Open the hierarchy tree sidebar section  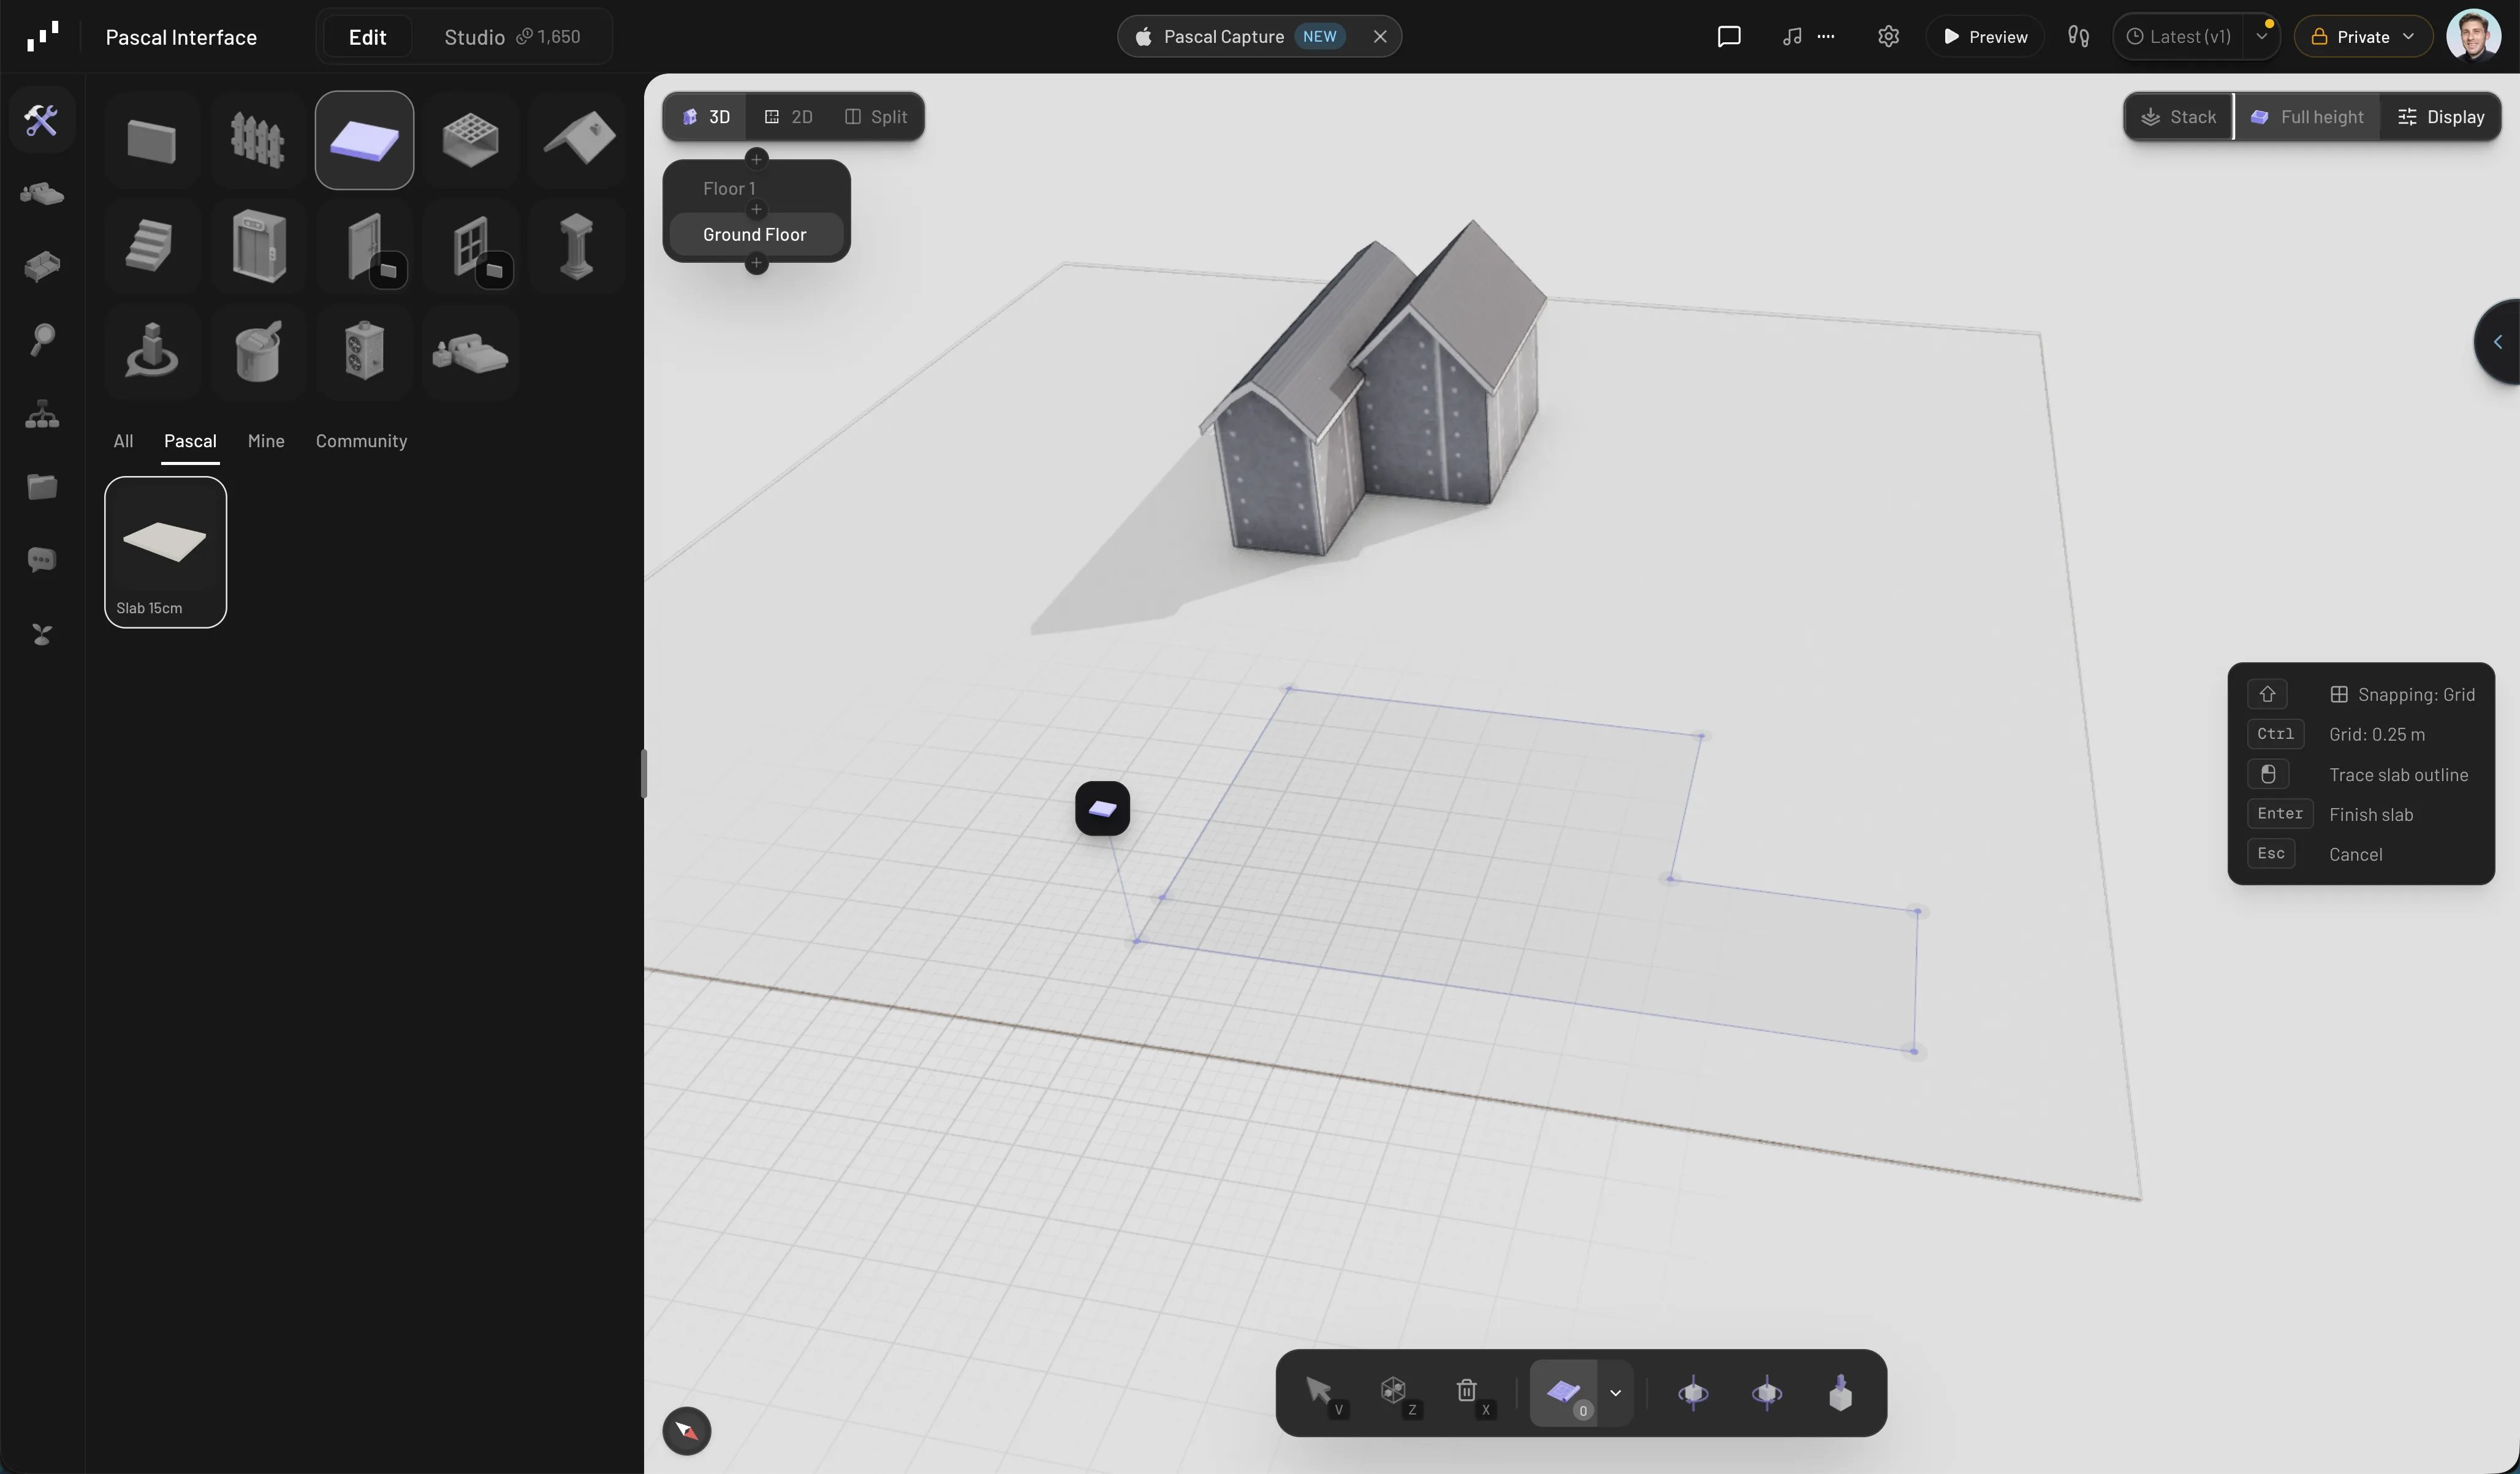[42, 414]
